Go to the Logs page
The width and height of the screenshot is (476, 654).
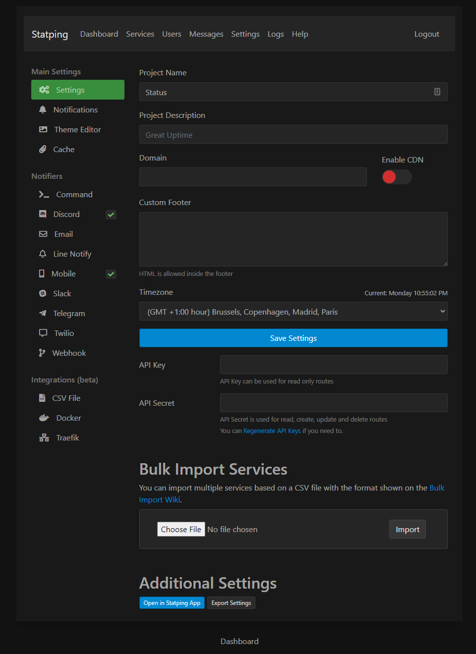(276, 34)
